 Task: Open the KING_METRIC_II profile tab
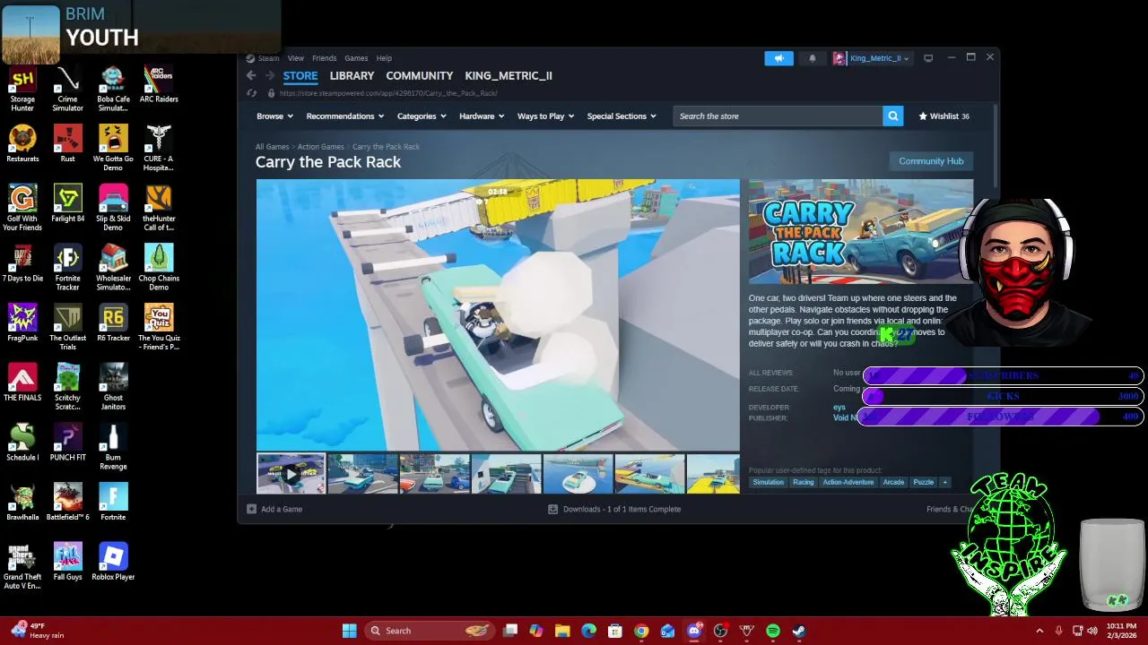point(509,76)
